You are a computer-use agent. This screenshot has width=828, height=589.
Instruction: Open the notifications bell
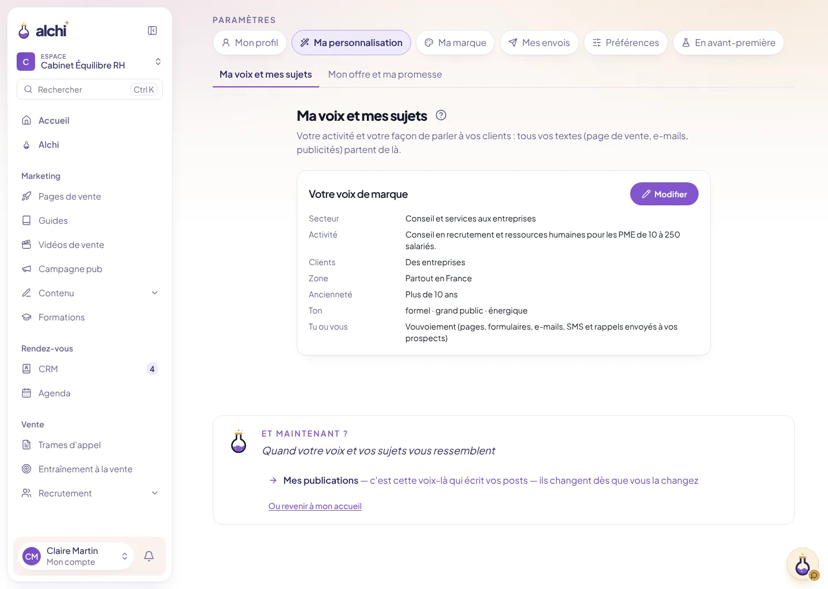[x=149, y=556]
